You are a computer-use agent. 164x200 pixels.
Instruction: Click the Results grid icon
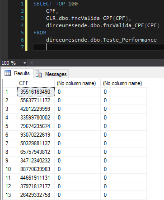8,73
